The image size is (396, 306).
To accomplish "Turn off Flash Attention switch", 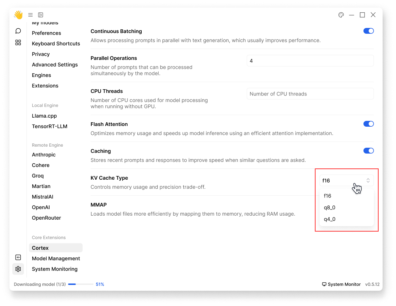I will point(368,124).
